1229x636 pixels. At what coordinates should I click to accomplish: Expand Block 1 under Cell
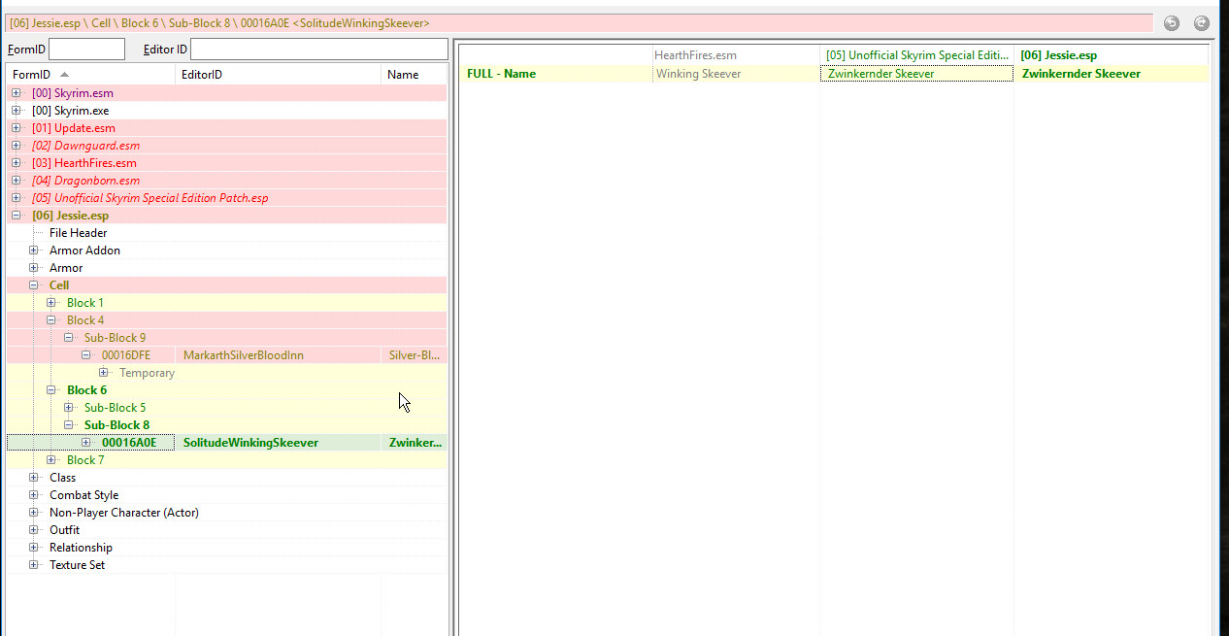pyautogui.click(x=51, y=303)
